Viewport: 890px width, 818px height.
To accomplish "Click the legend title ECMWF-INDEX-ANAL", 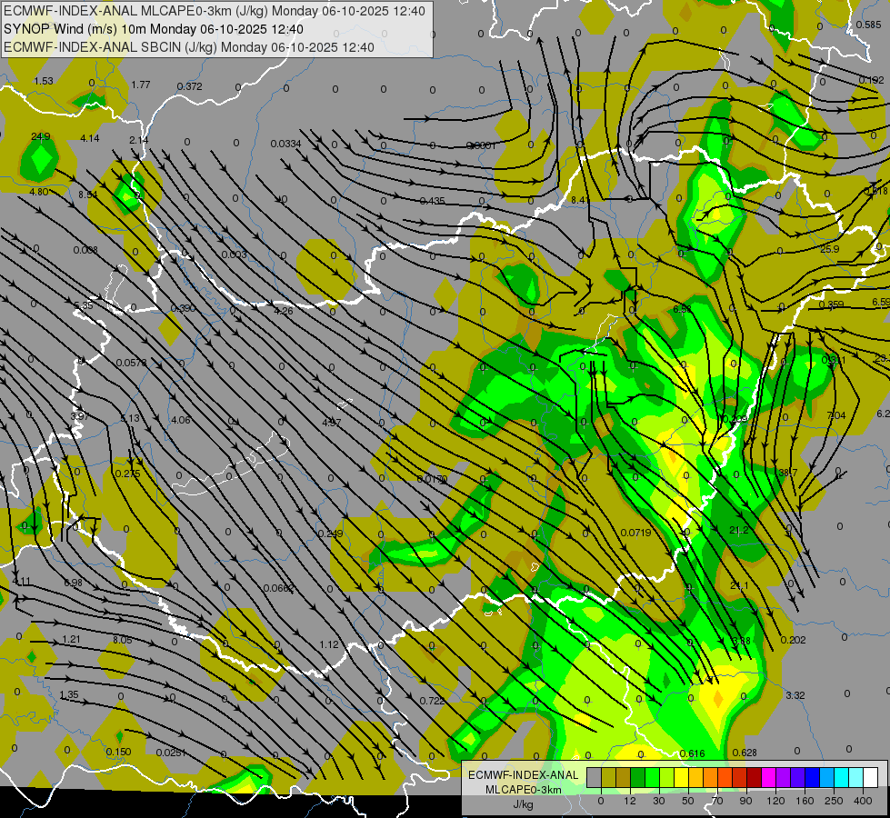I will coord(524,775).
